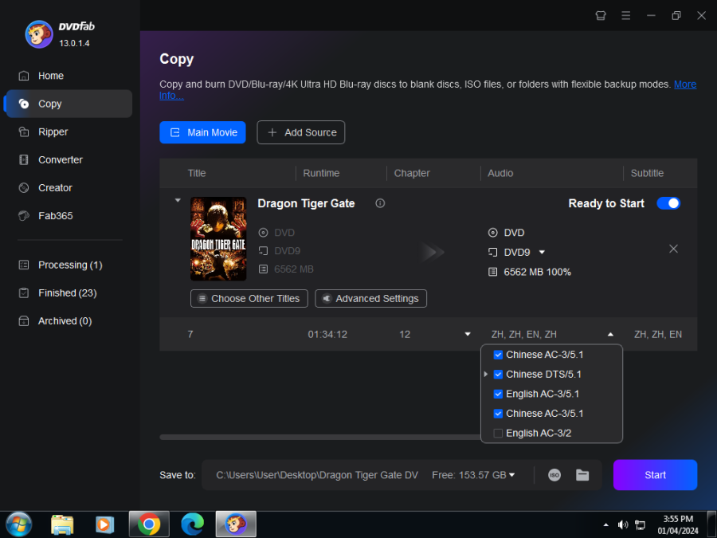
Task: Click DVDFab icon in taskbar
Action: coord(236,524)
